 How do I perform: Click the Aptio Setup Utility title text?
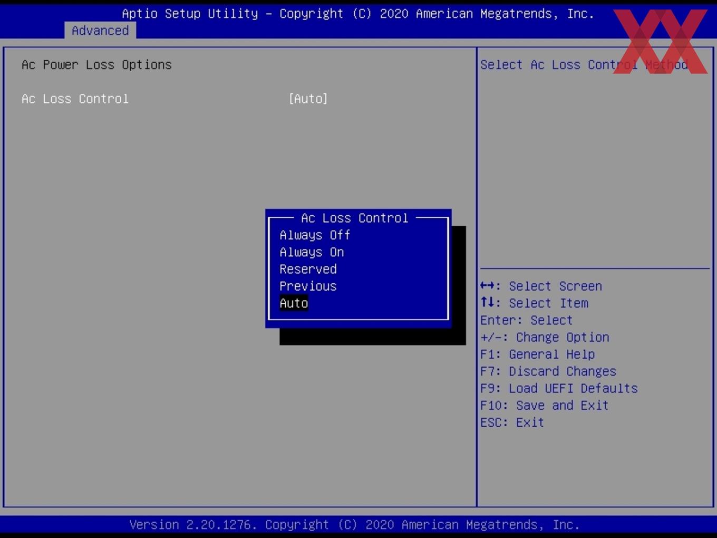358,14
